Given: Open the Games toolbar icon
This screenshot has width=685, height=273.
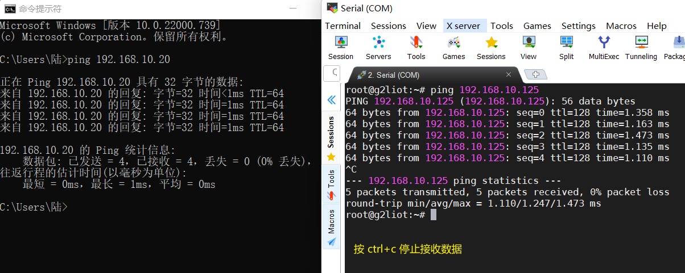Looking at the screenshot, I should point(453,48).
